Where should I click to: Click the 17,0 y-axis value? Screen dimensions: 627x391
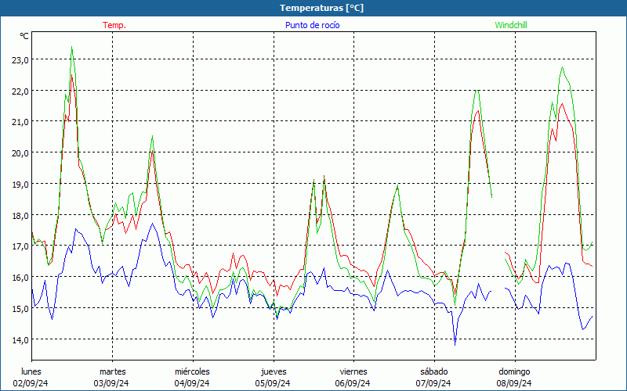[20, 246]
